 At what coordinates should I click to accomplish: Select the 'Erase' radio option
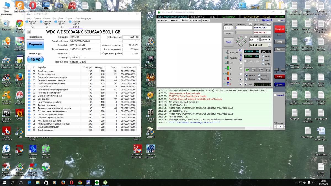point(259,76)
